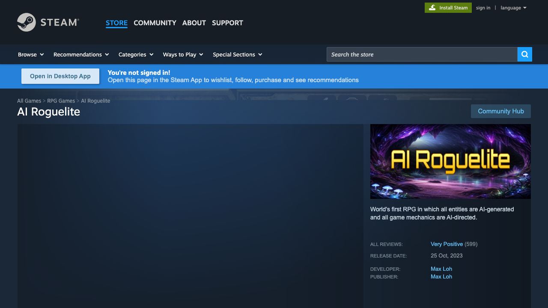The image size is (548, 308).
Task: Open the Community Hub button
Action: click(x=501, y=111)
